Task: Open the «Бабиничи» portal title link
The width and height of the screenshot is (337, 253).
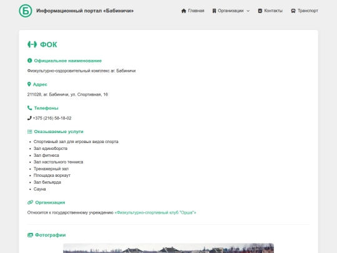Action: (x=85, y=11)
